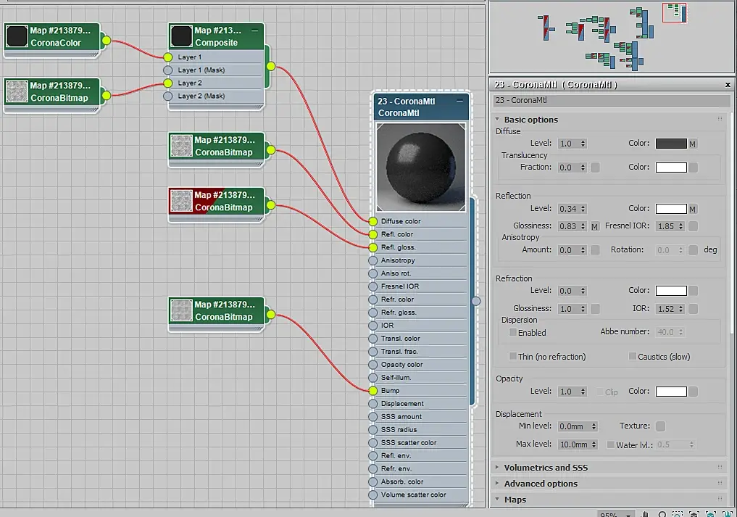This screenshot has height=517, width=737.
Task: Click the Anisotropy input socket
Action: (x=372, y=260)
